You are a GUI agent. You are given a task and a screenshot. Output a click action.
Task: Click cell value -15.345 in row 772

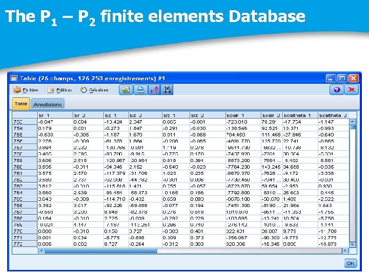(271, 244)
